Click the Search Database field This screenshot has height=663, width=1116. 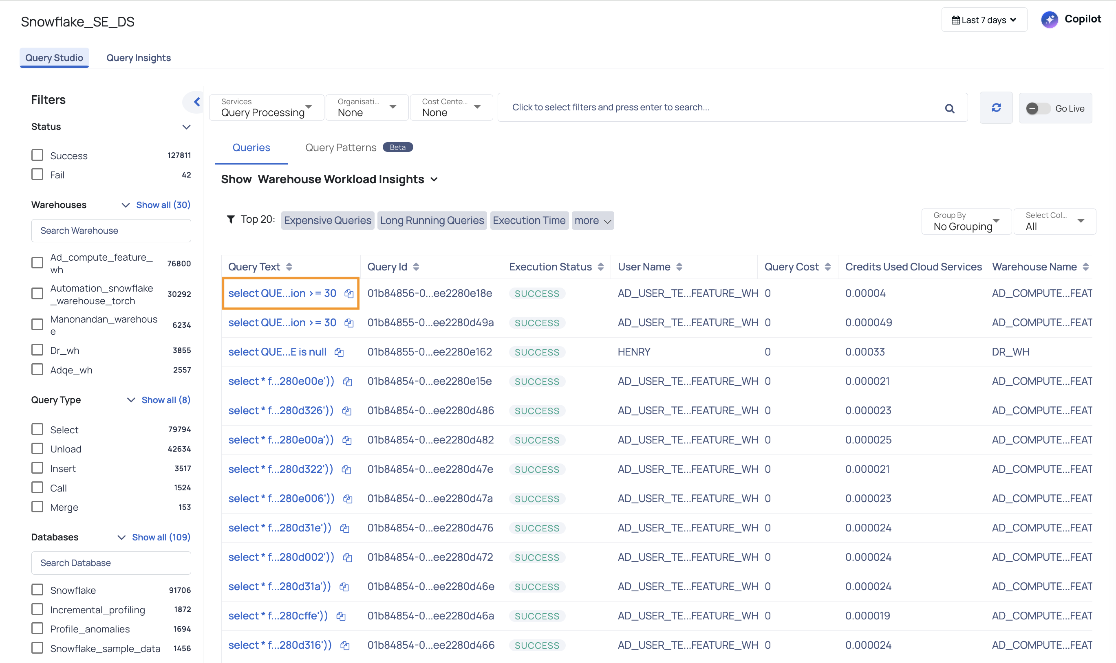coord(111,563)
